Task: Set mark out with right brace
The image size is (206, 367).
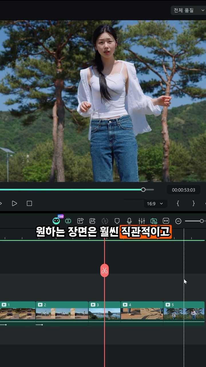Action: click(193, 203)
